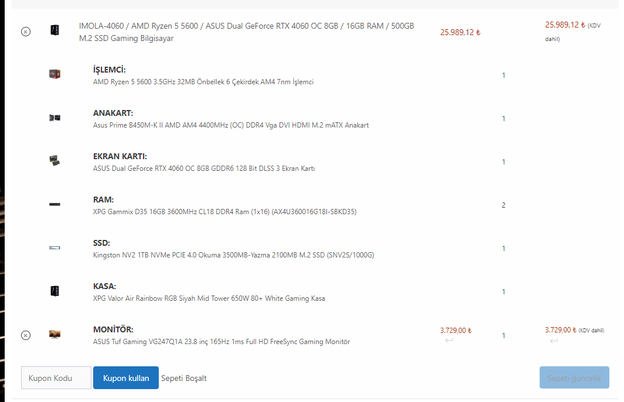This screenshot has width=624, height=402.
Task: Click the PC unit price 25.989,12 ₺
Action: (460, 33)
